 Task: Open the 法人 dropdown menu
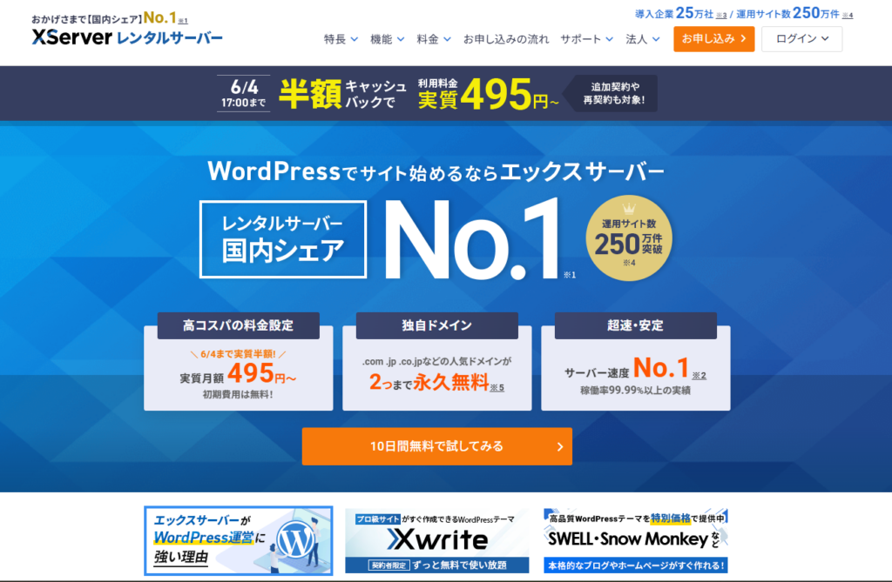pyautogui.click(x=643, y=39)
